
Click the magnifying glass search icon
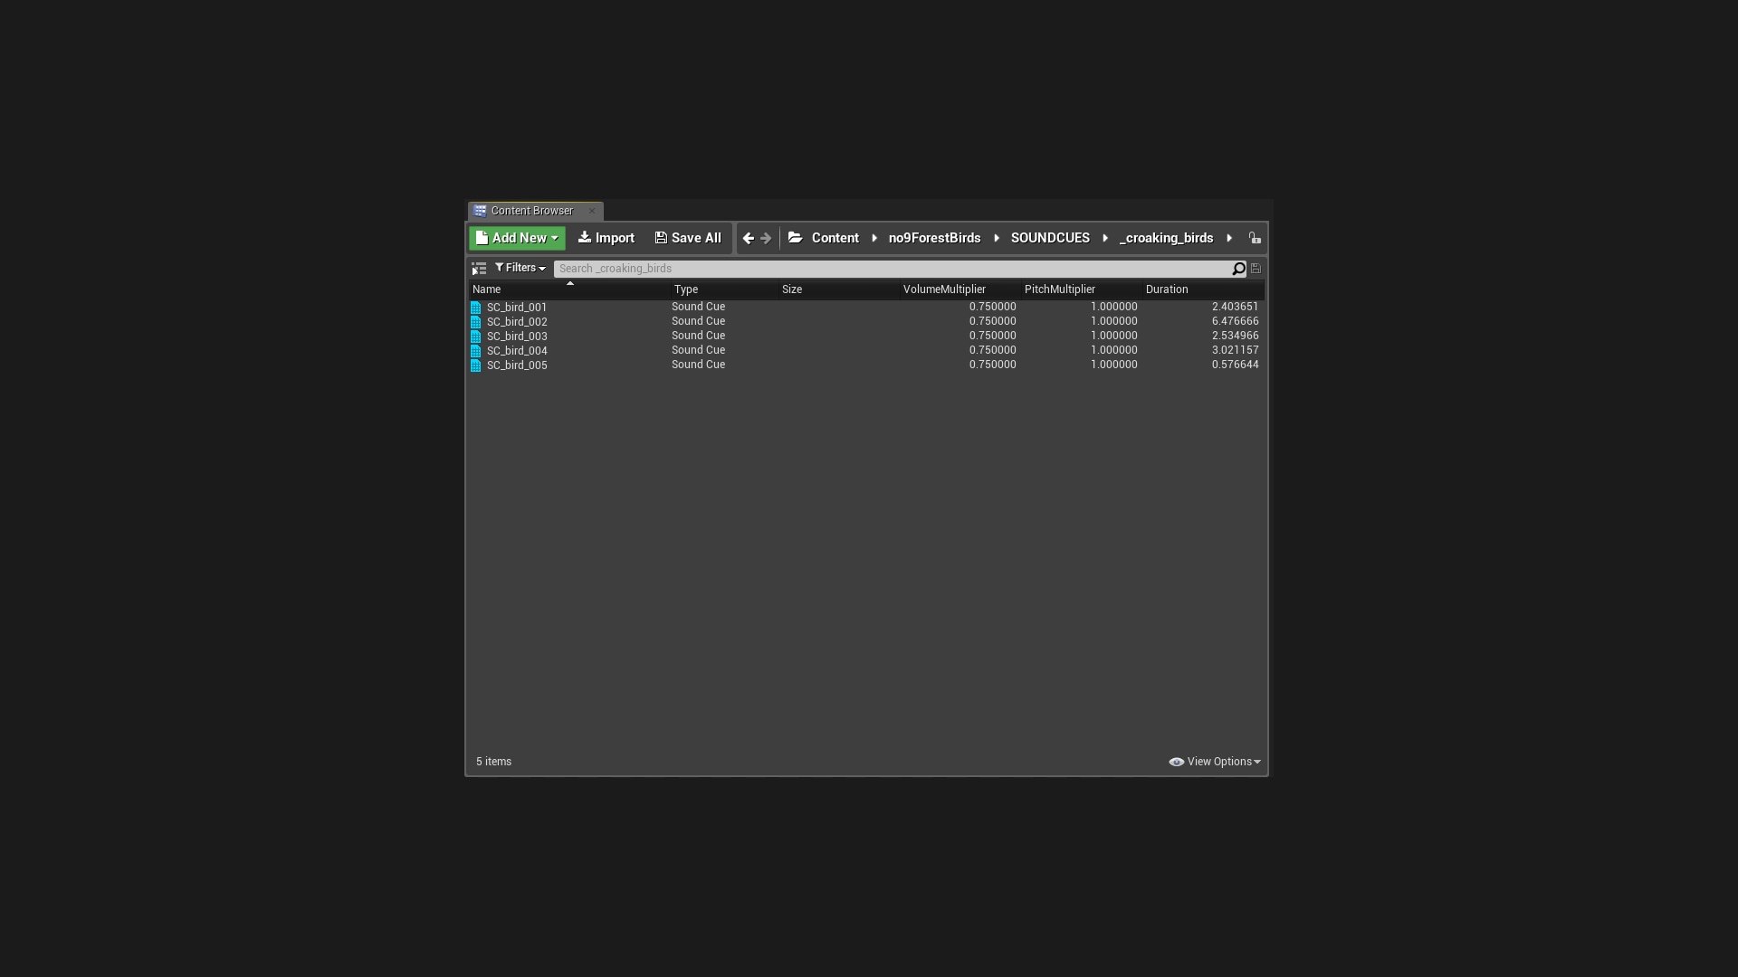tap(1237, 269)
